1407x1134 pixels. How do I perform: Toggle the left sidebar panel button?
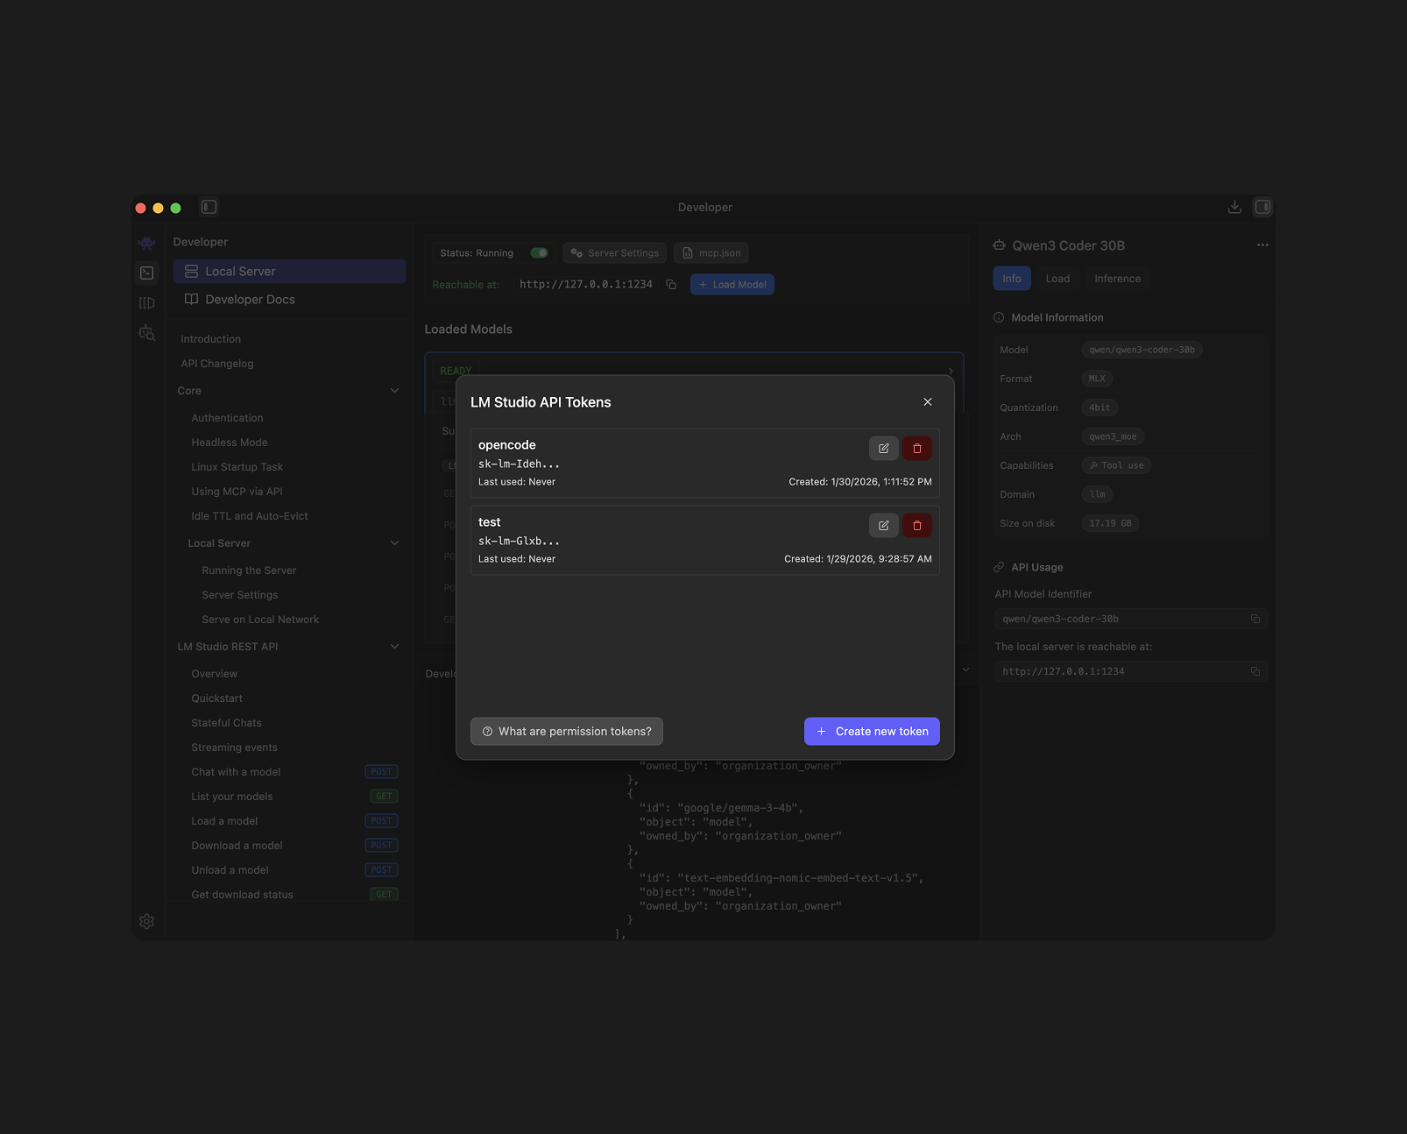209,207
